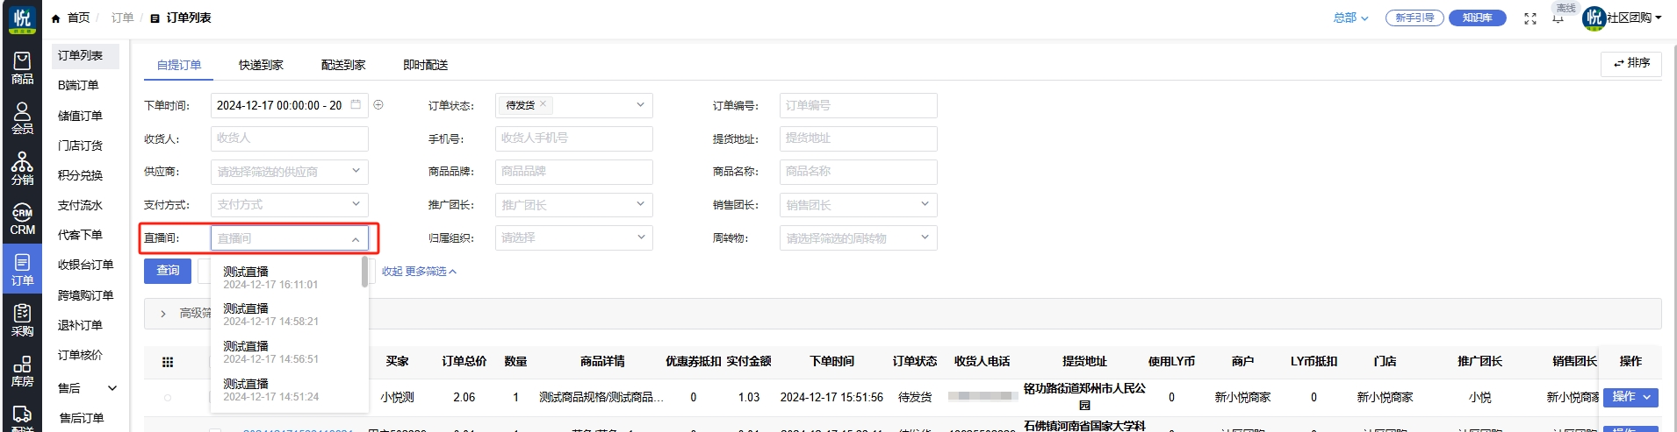
Task: Click the 排序 sort button
Action: coord(1631,63)
